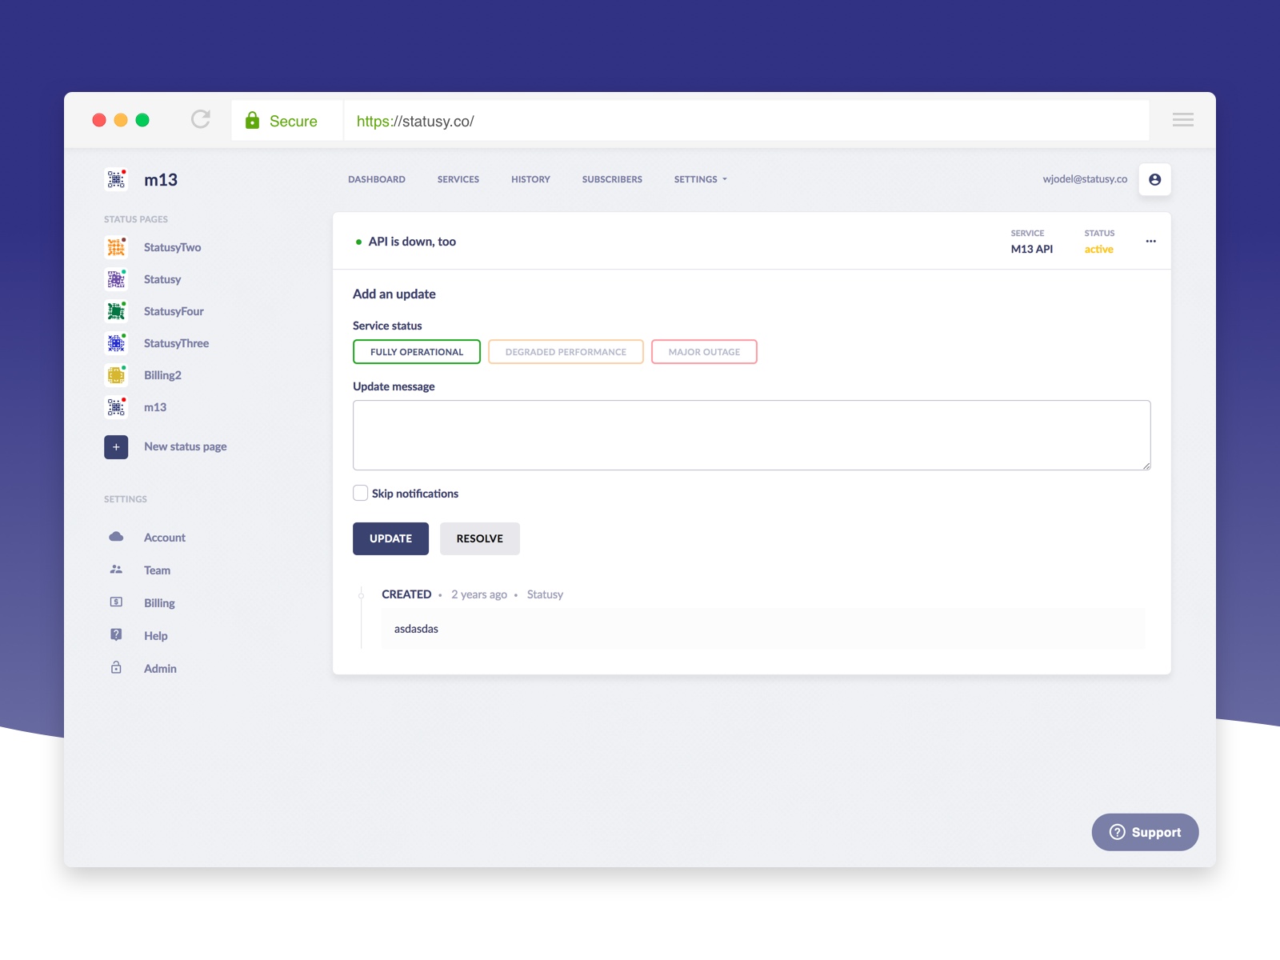Click the Billing2 page icon
Screen dimensions: 1280x960
[117, 375]
